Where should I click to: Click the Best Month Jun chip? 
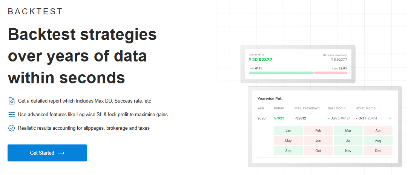[339, 118]
